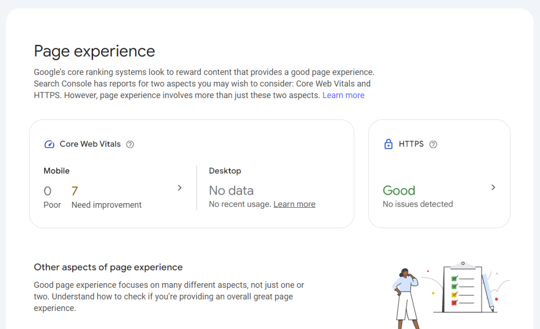This screenshot has height=329, width=540.
Task: Expand Mobile report using chevron arrow
Action: [179, 188]
